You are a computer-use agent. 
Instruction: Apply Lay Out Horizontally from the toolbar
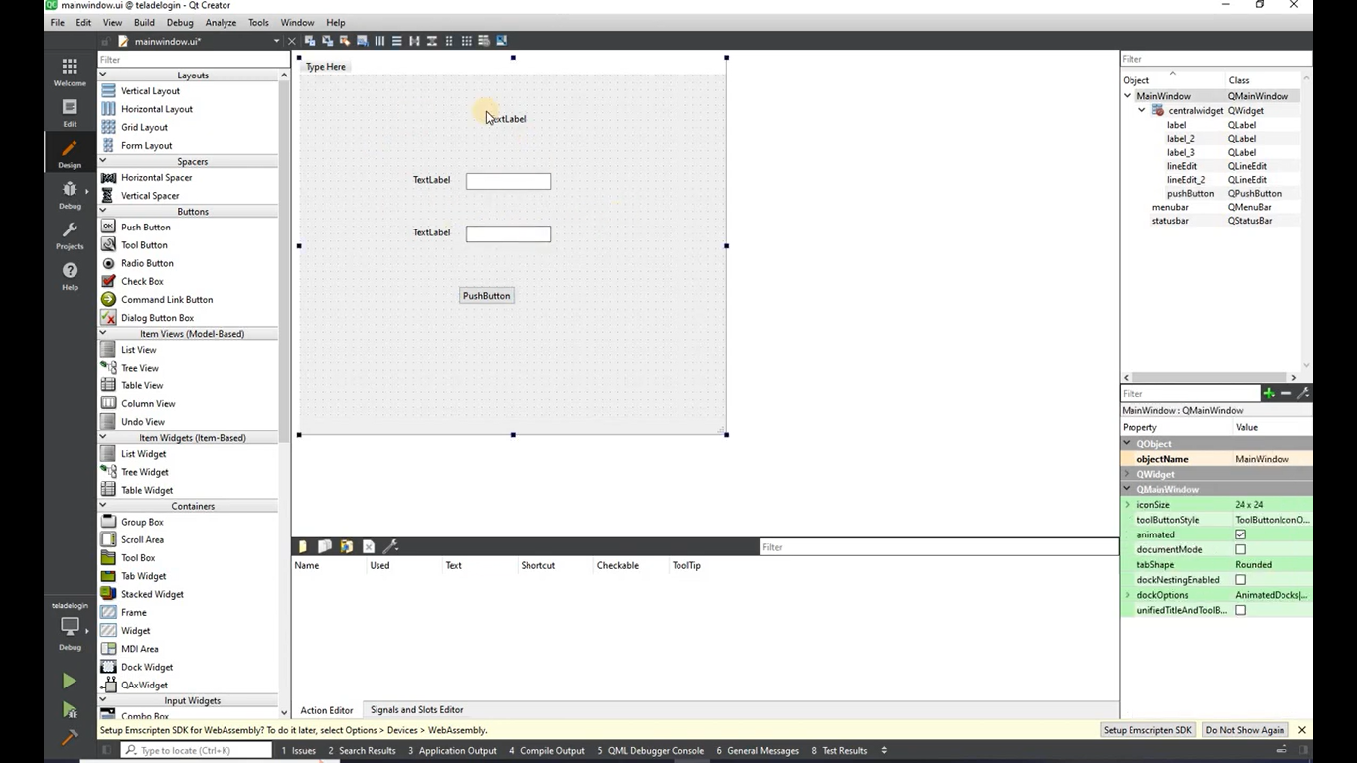coord(379,41)
